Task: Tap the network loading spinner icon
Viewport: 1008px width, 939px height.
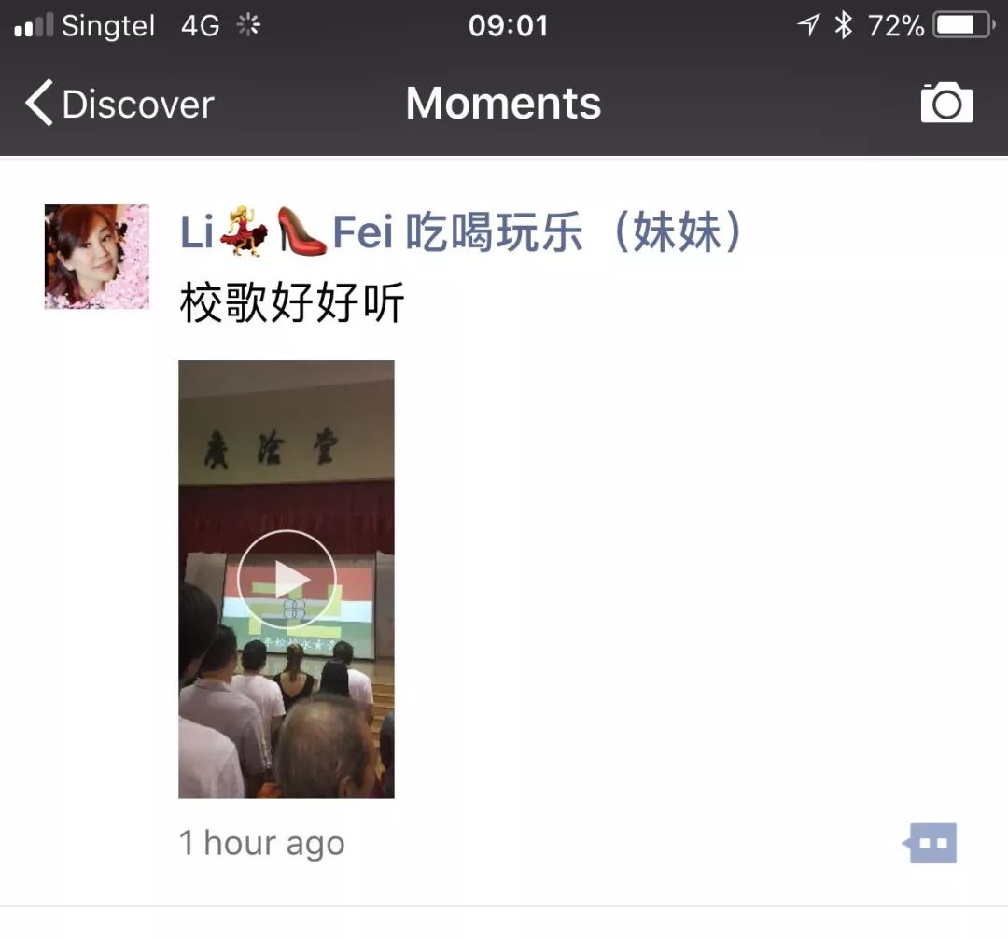Action: click(x=247, y=26)
